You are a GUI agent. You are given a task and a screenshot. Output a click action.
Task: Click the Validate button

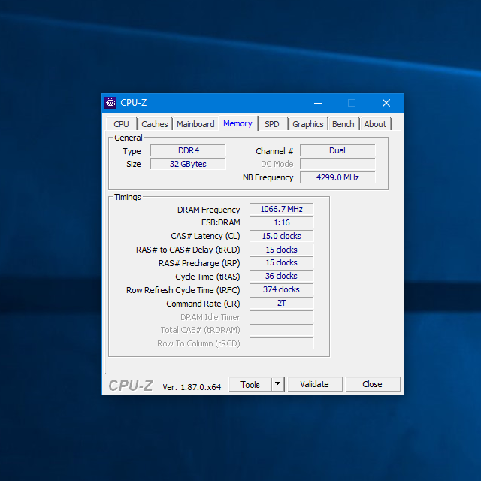coord(314,384)
